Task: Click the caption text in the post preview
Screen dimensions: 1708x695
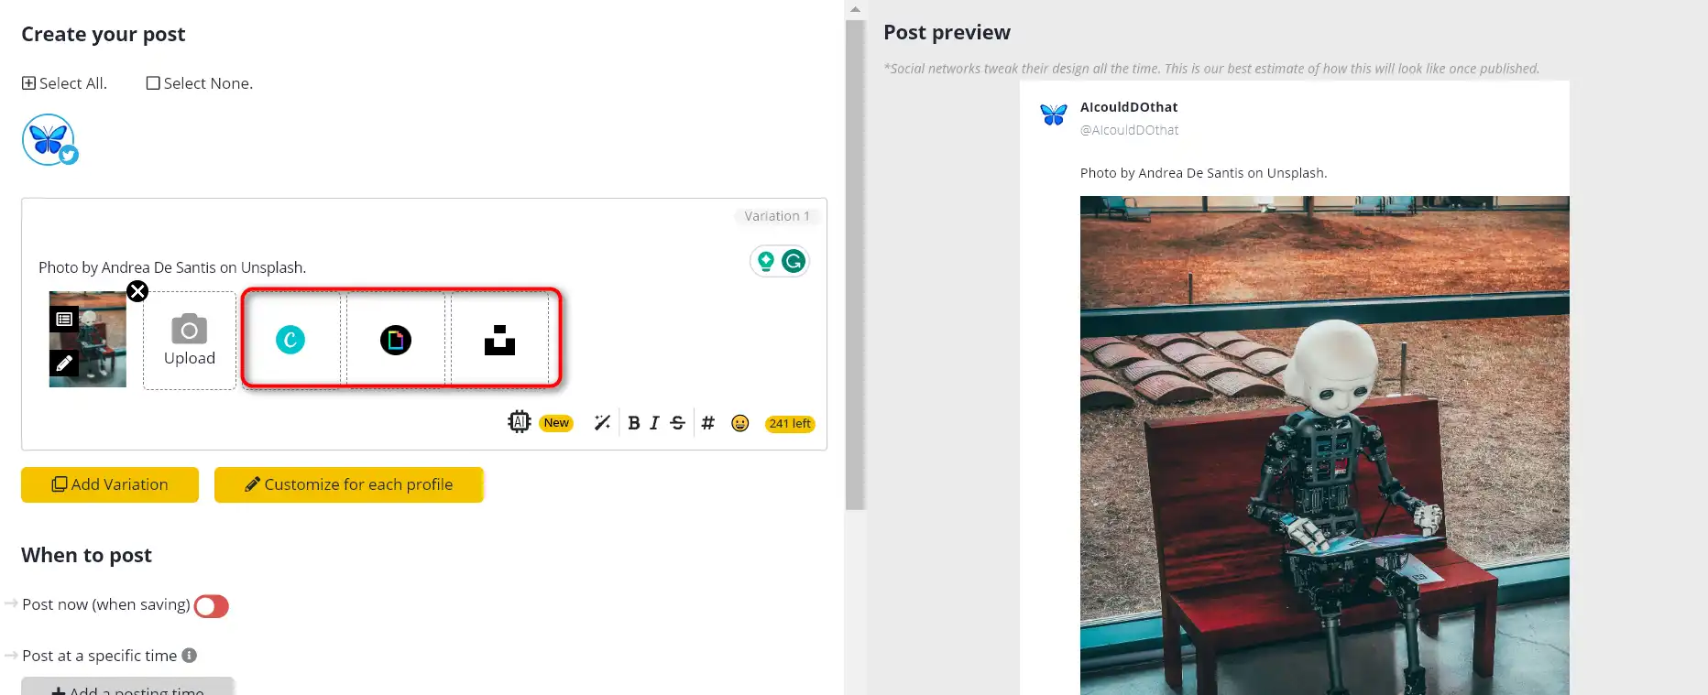Action: (1203, 173)
